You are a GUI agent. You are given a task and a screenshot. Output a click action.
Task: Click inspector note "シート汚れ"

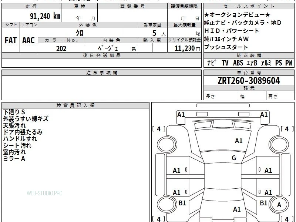pos(17,145)
